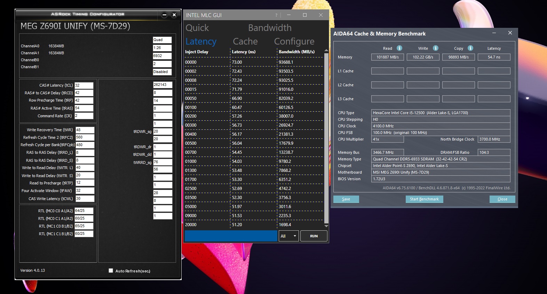Click the Memory Copy result 98893 MB/s
Image resolution: width=547 pixels, height=294 pixels.
(459, 57)
